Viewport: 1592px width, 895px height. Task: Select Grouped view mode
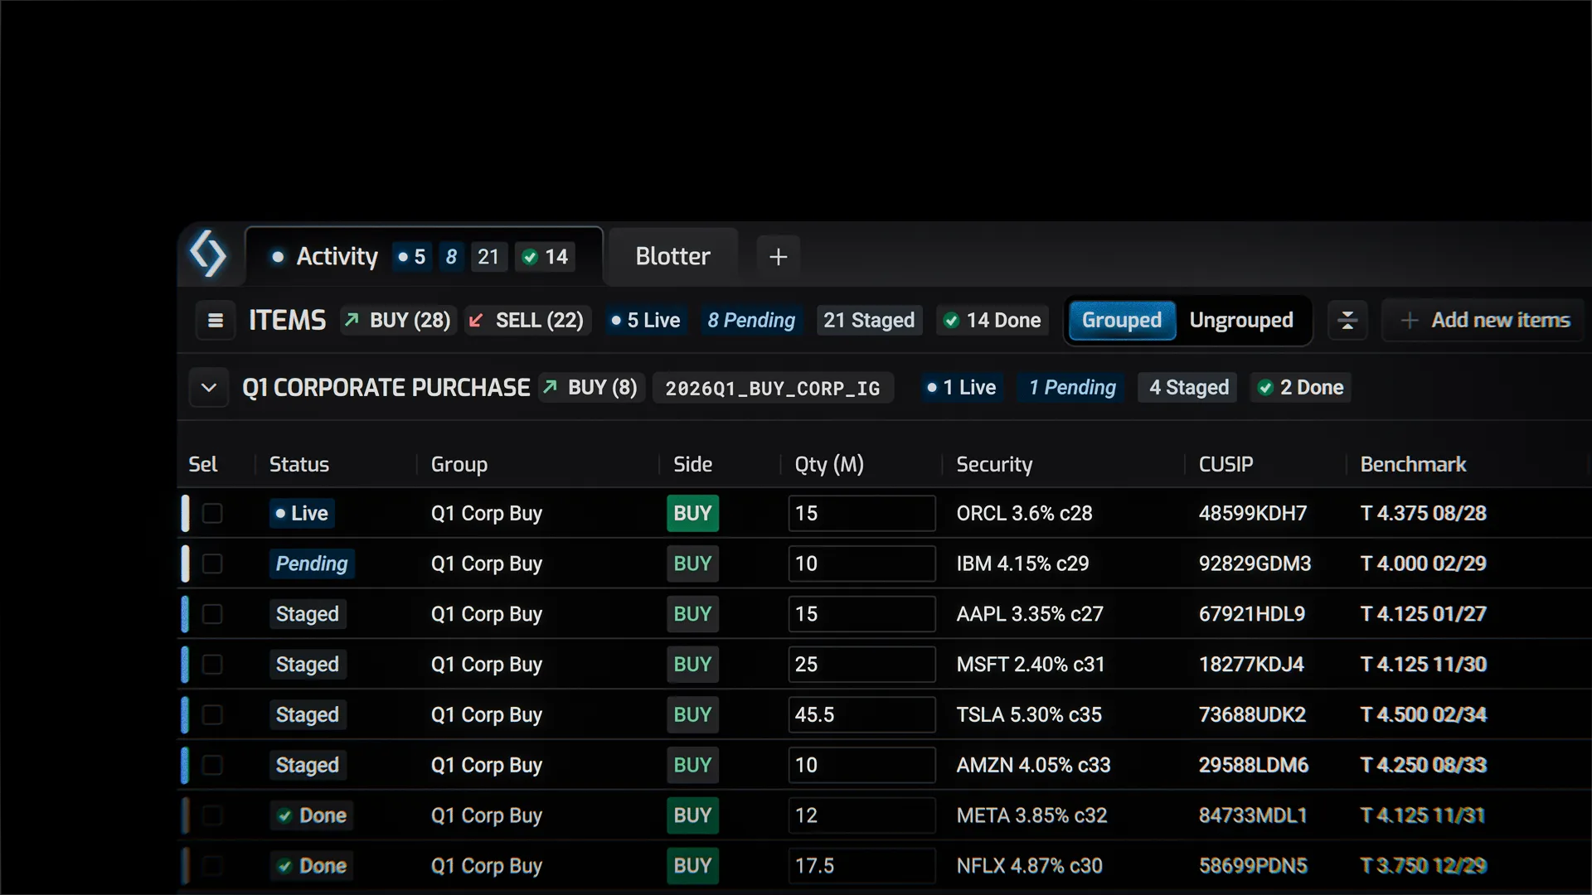[1122, 321]
